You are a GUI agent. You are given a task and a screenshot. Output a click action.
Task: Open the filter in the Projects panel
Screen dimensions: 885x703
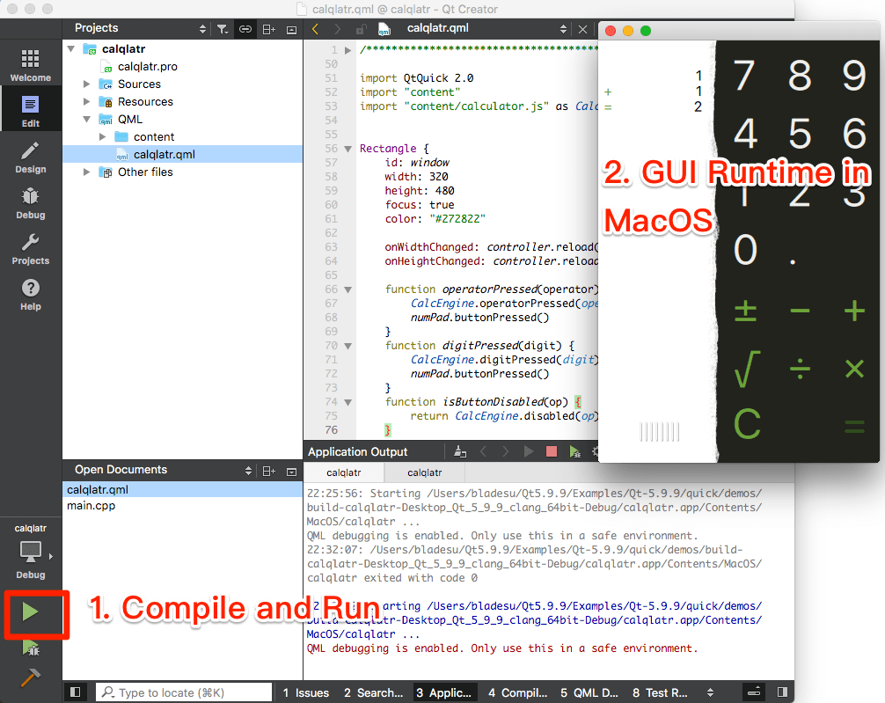222,28
